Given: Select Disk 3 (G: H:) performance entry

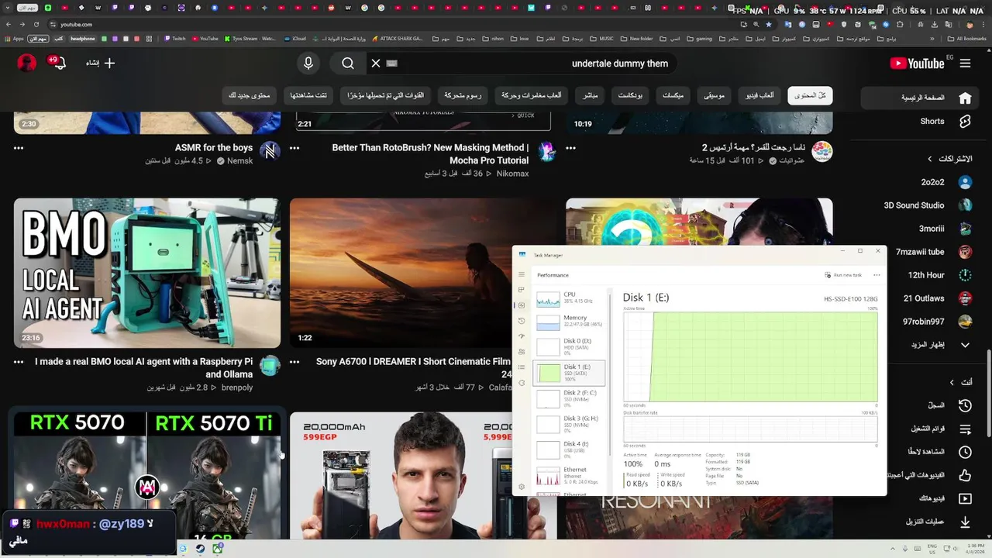Looking at the screenshot, I should pyautogui.click(x=570, y=424).
